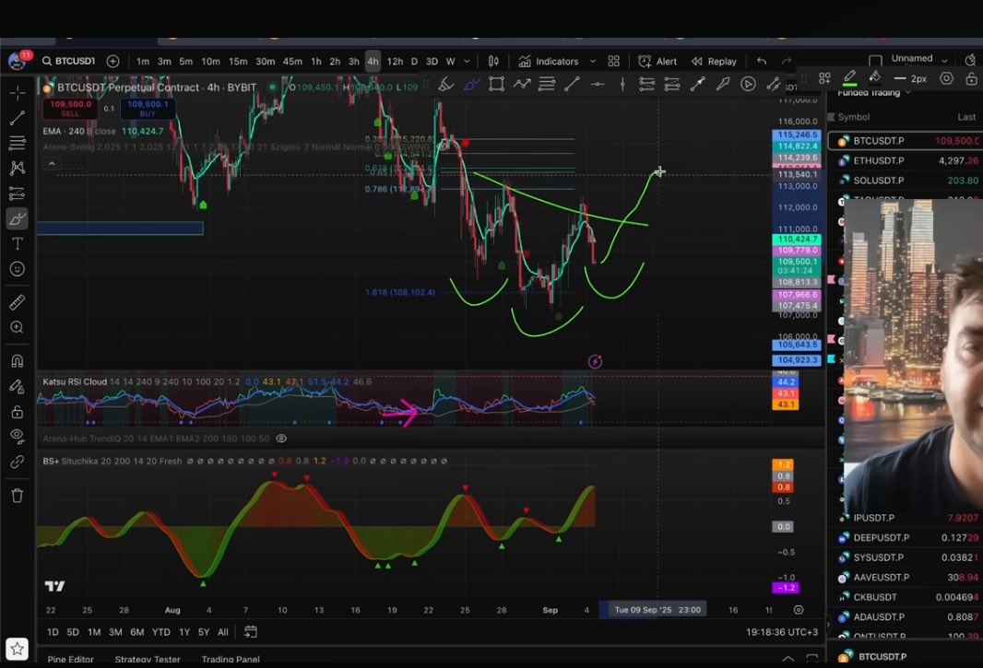Click the SELL 109,500.0 button

[70, 109]
